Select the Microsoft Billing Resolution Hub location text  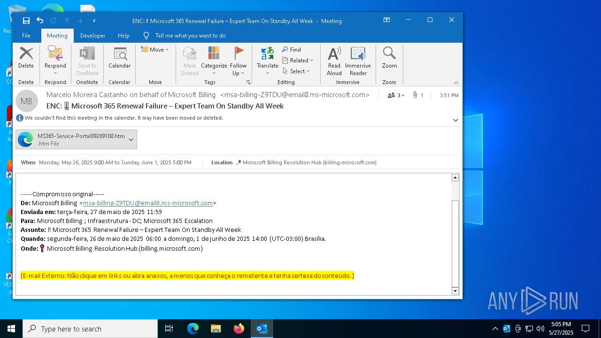(309, 162)
